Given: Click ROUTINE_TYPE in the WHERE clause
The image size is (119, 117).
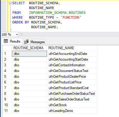Looking at the screenshot, I should 42,17.
